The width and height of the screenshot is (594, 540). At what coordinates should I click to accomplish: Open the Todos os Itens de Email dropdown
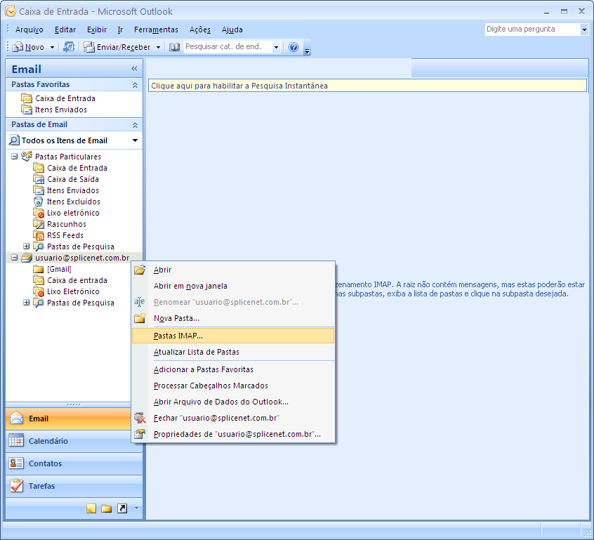pos(136,140)
